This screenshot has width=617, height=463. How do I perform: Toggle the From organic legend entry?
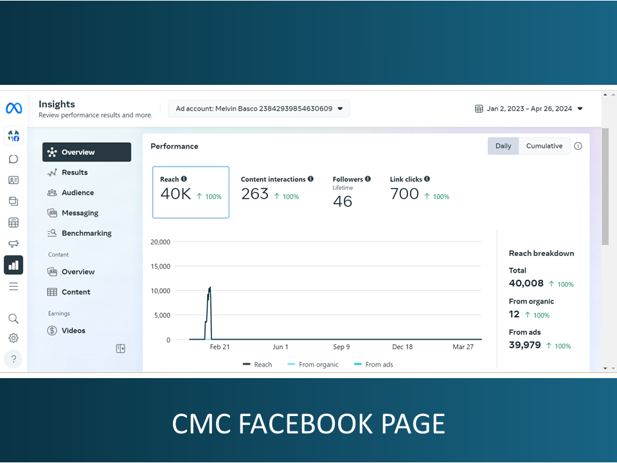[x=313, y=365]
